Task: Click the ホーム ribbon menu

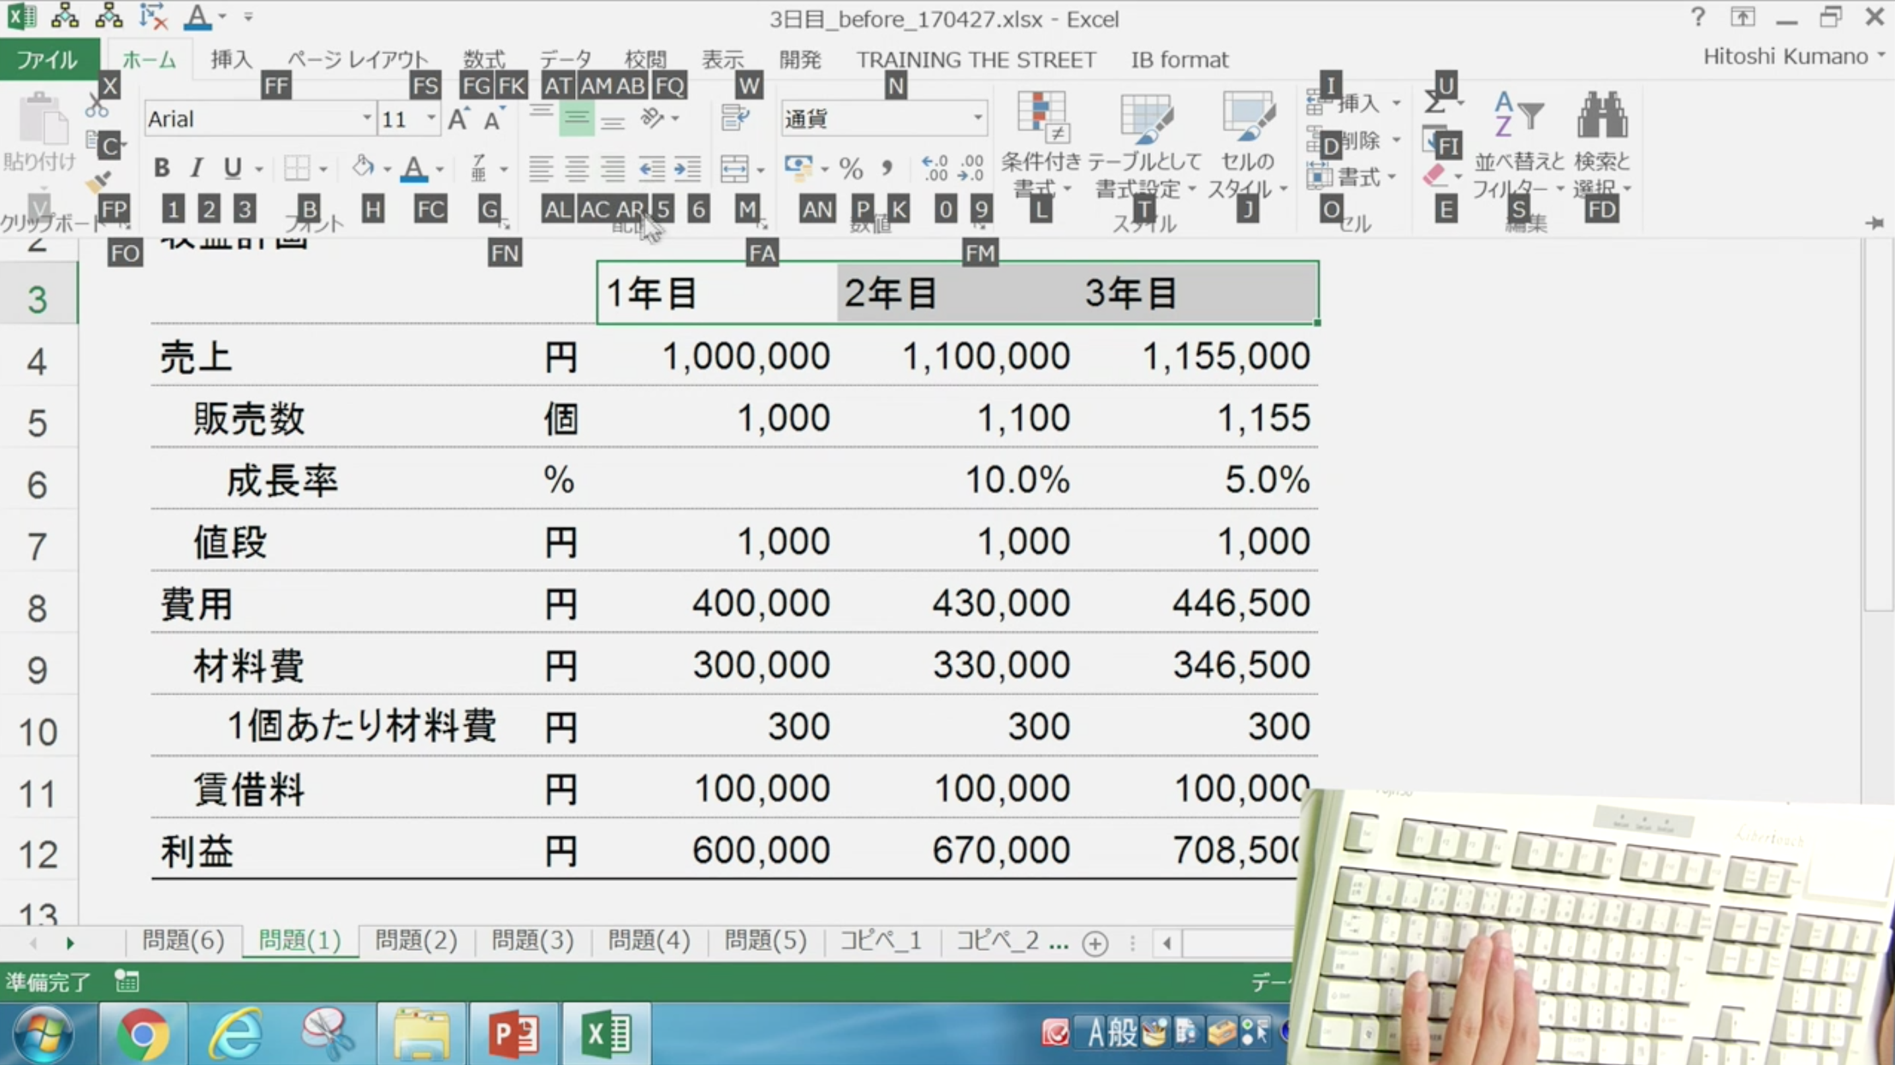Action: (147, 59)
